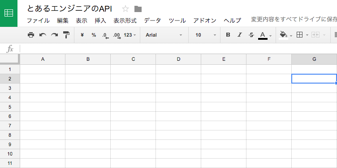
Task: Click the redo arrow icon
Action: pos(55,35)
